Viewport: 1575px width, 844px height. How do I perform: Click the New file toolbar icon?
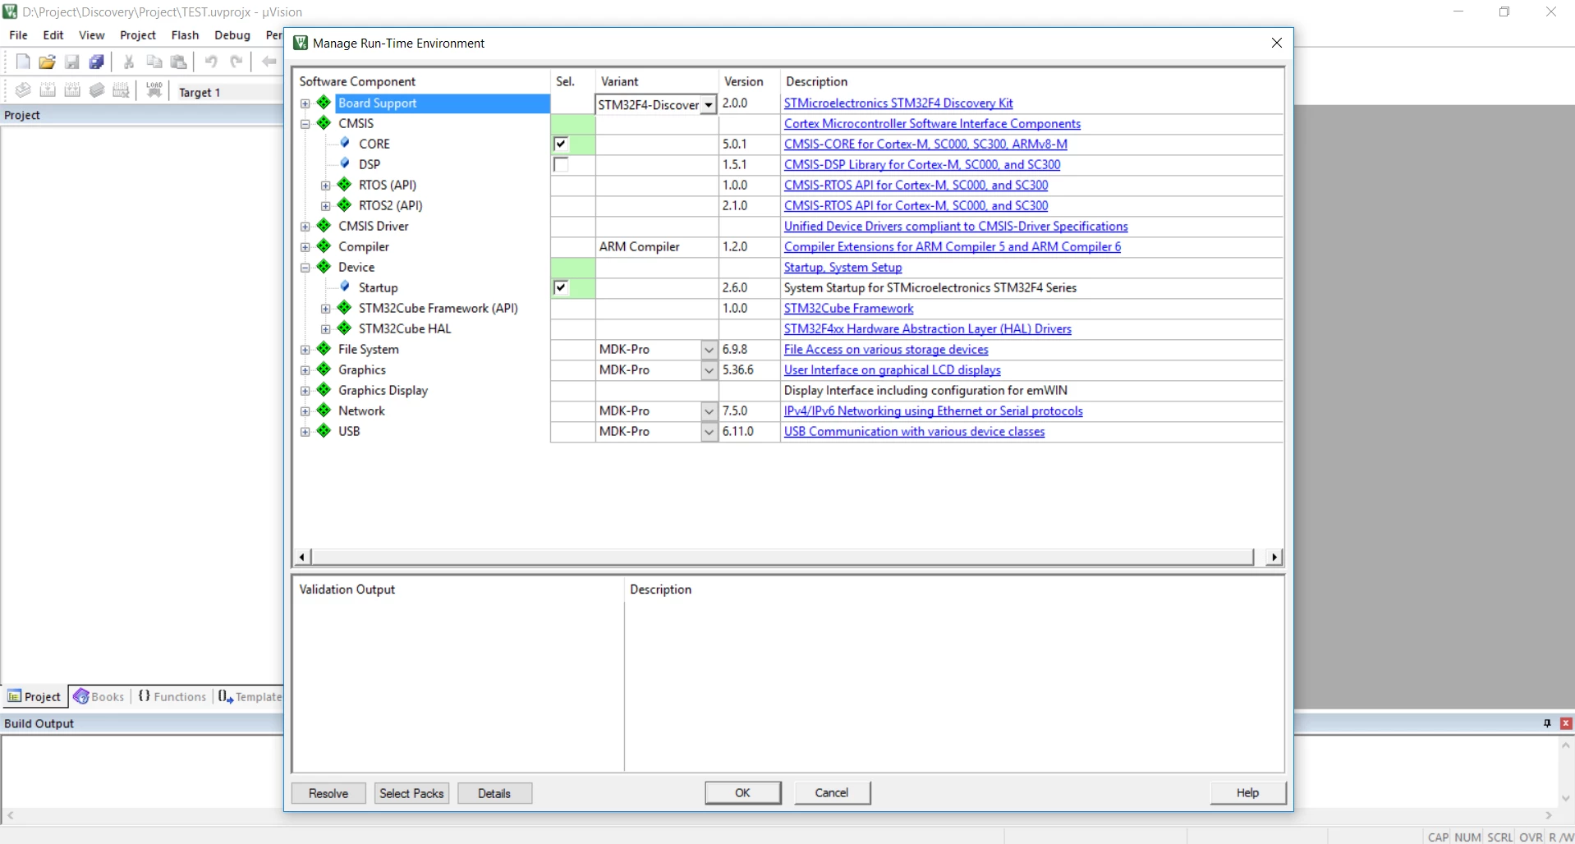tap(23, 62)
